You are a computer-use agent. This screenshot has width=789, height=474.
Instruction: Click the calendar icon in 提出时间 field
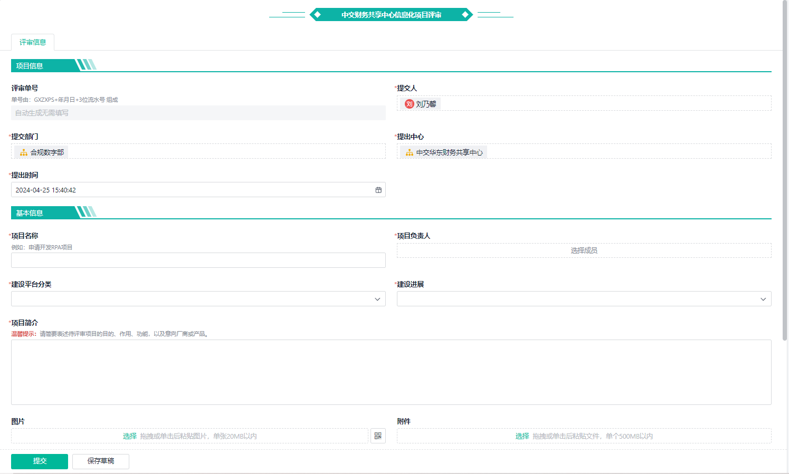(378, 190)
